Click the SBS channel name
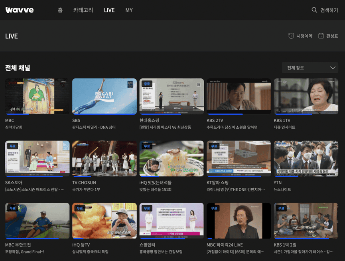Viewport: 345px width, 261px height. pyautogui.click(x=76, y=120)
